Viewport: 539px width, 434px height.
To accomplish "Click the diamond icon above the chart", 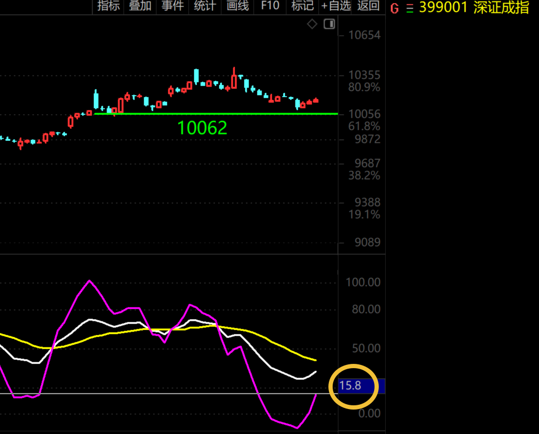I will coord(312,24).
